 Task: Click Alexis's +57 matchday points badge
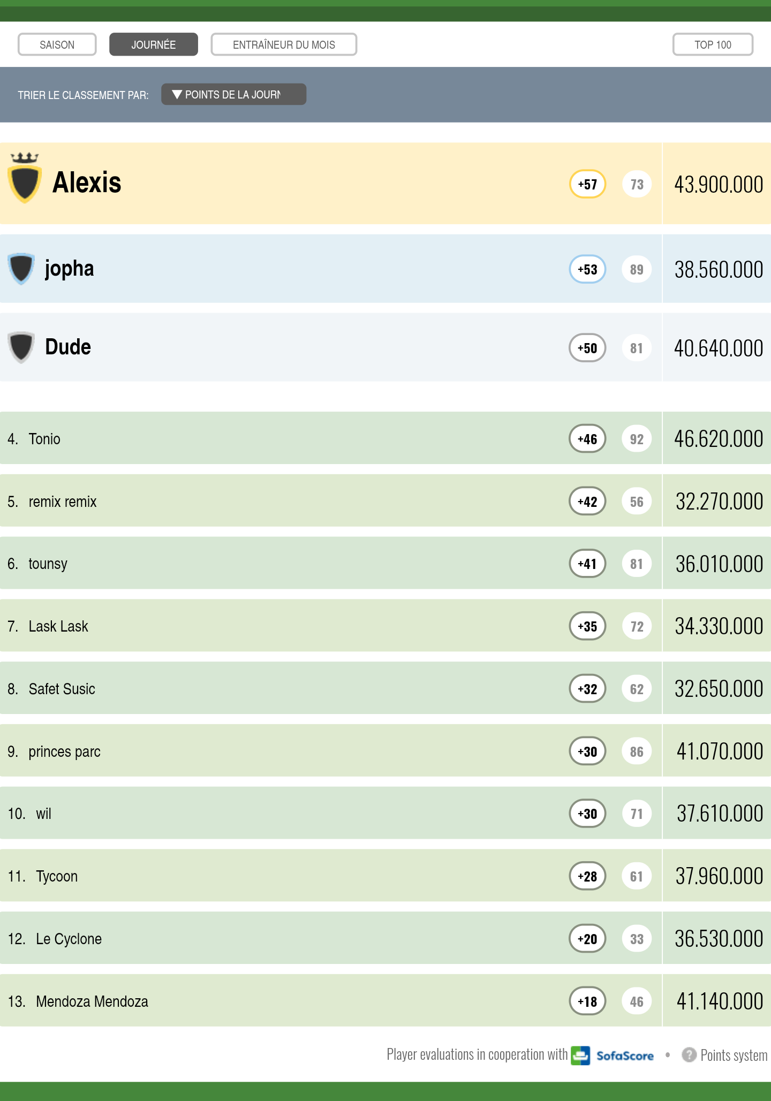coord(587,184)
